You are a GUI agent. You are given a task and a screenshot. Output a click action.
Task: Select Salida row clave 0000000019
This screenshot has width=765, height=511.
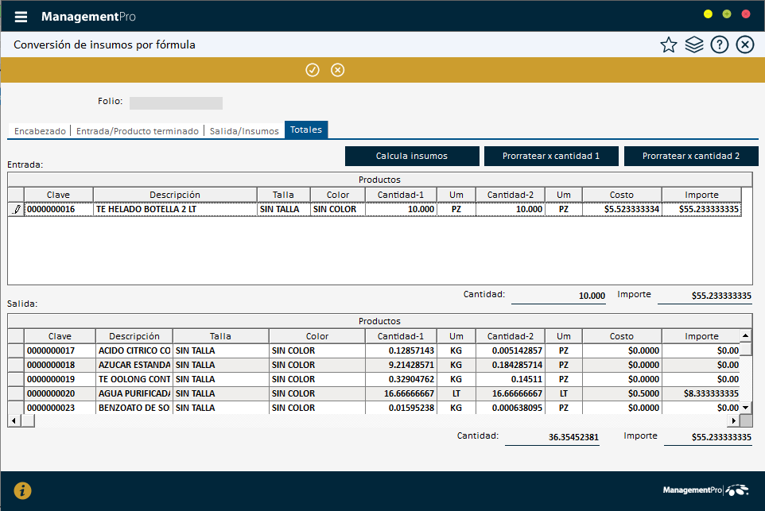click(60, 379)
